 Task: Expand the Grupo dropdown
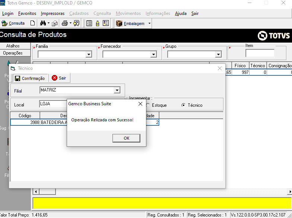218,54
